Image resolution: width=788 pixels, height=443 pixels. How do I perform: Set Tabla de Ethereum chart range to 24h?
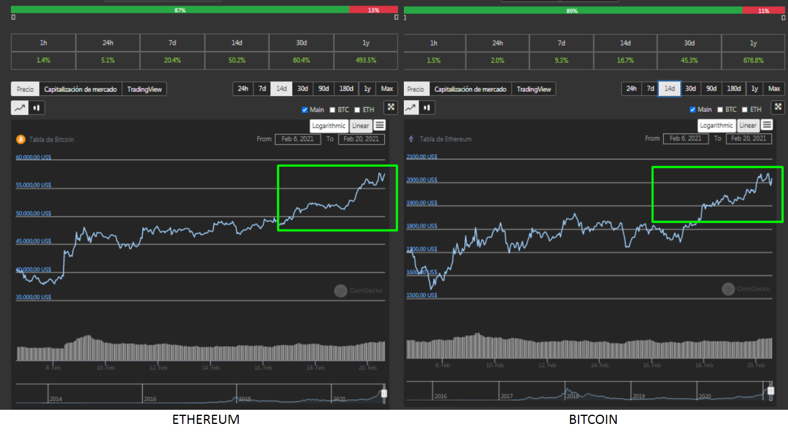point(632,89)
